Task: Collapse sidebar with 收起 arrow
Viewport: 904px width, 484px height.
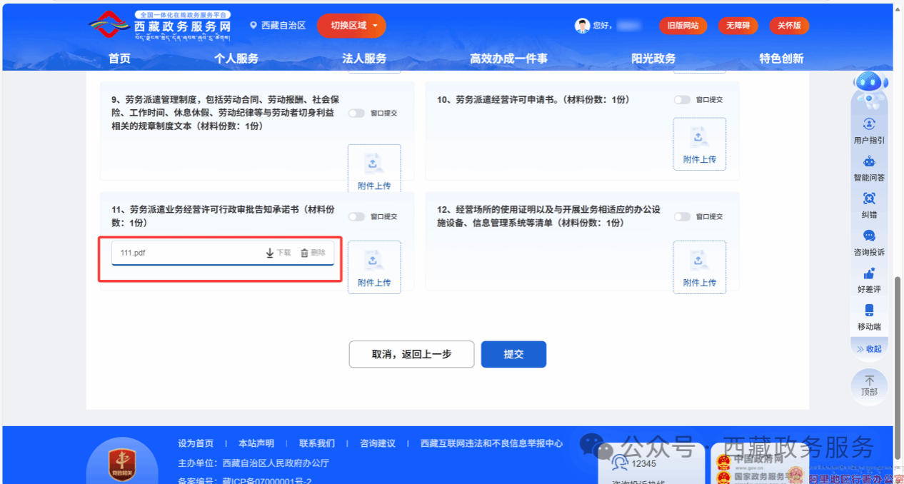Action: [869, 349]
